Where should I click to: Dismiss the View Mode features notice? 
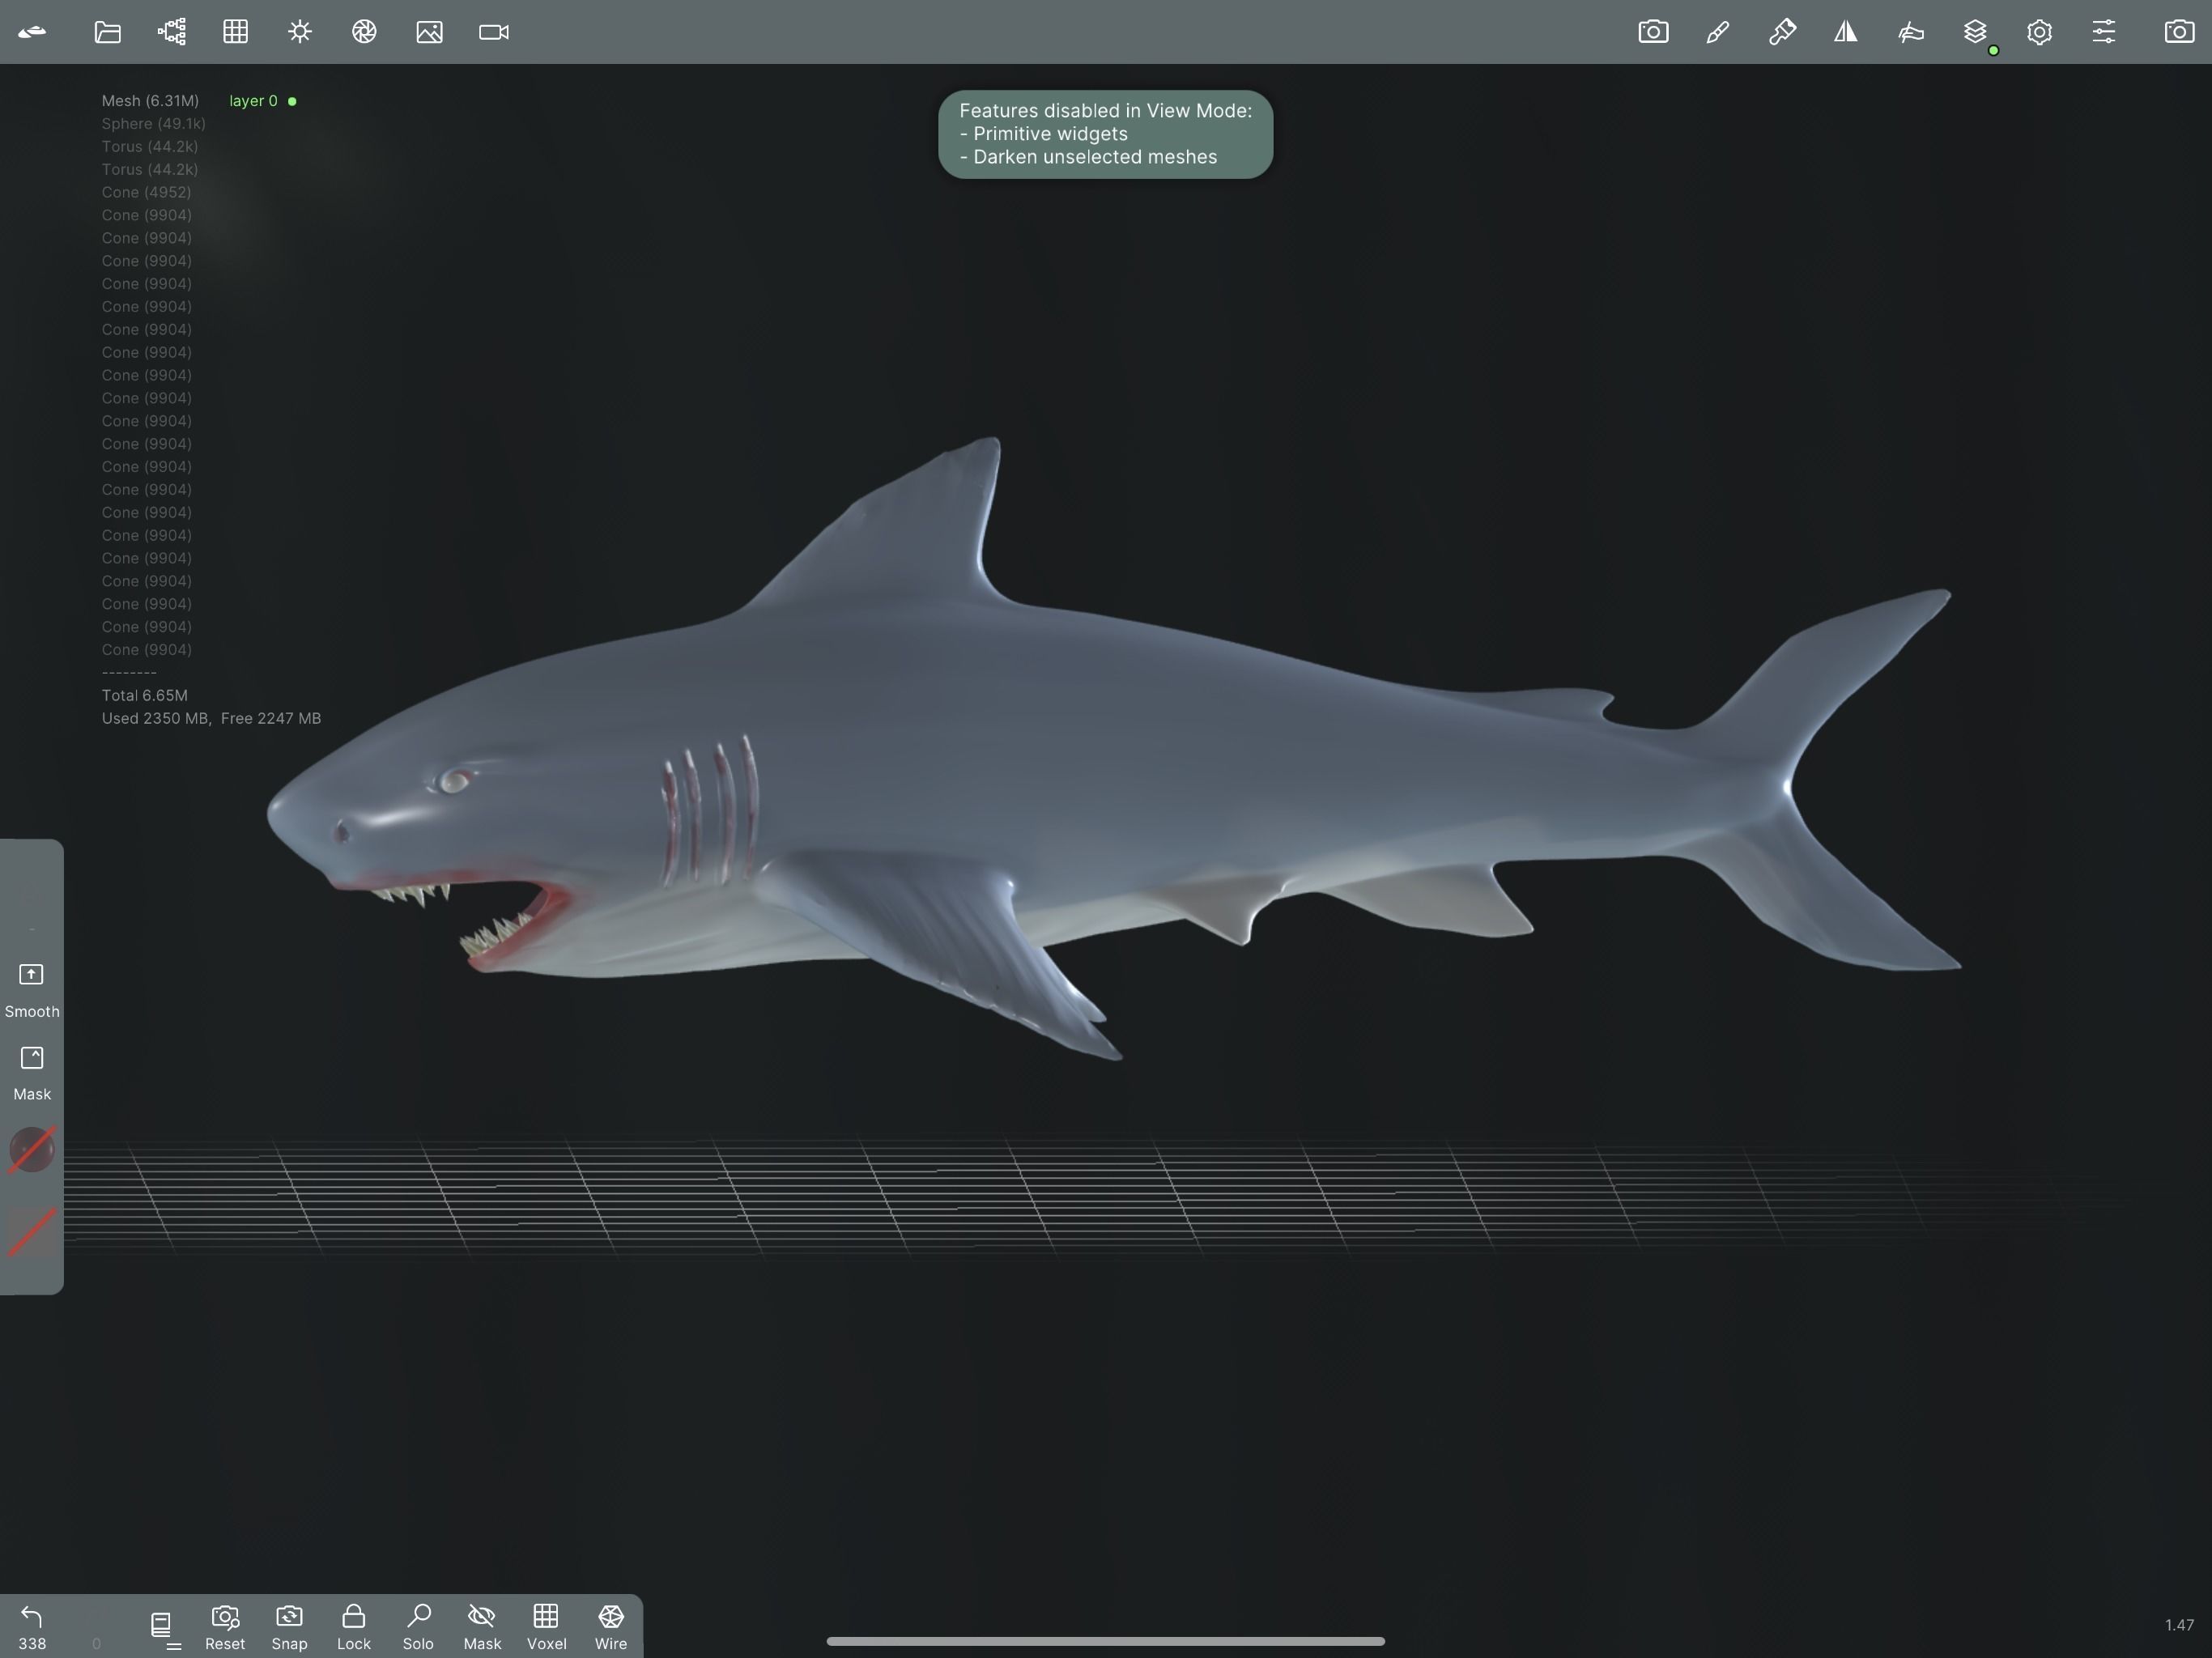[x=1105, y=134]
